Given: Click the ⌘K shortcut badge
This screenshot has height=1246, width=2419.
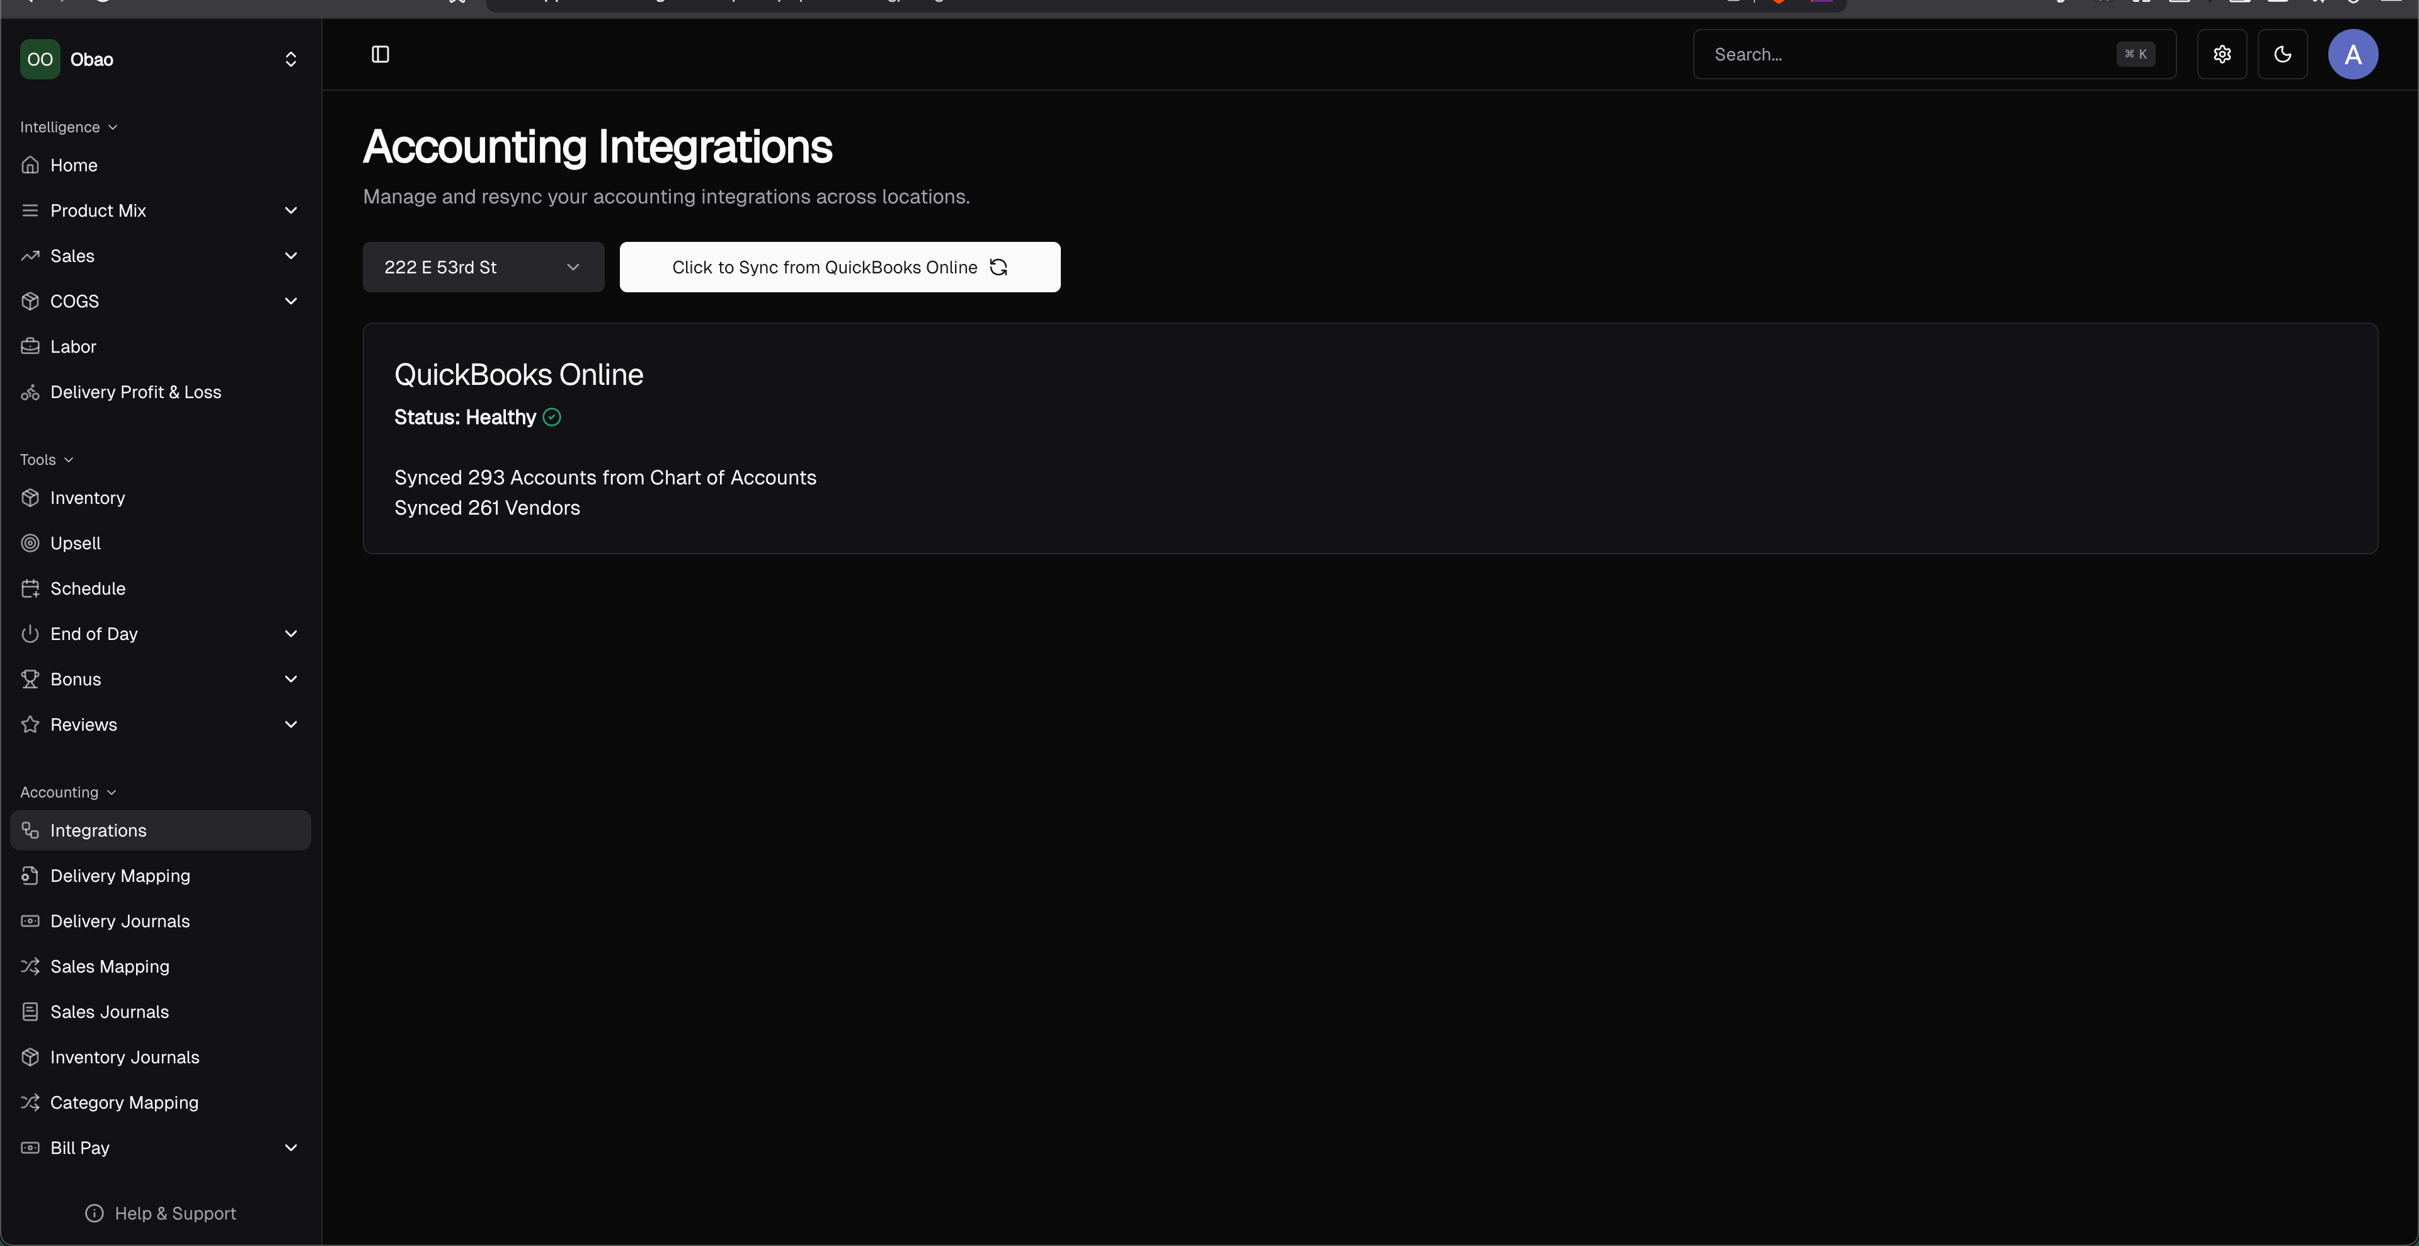Looking at the screenshot, I should pos(2136,54).
